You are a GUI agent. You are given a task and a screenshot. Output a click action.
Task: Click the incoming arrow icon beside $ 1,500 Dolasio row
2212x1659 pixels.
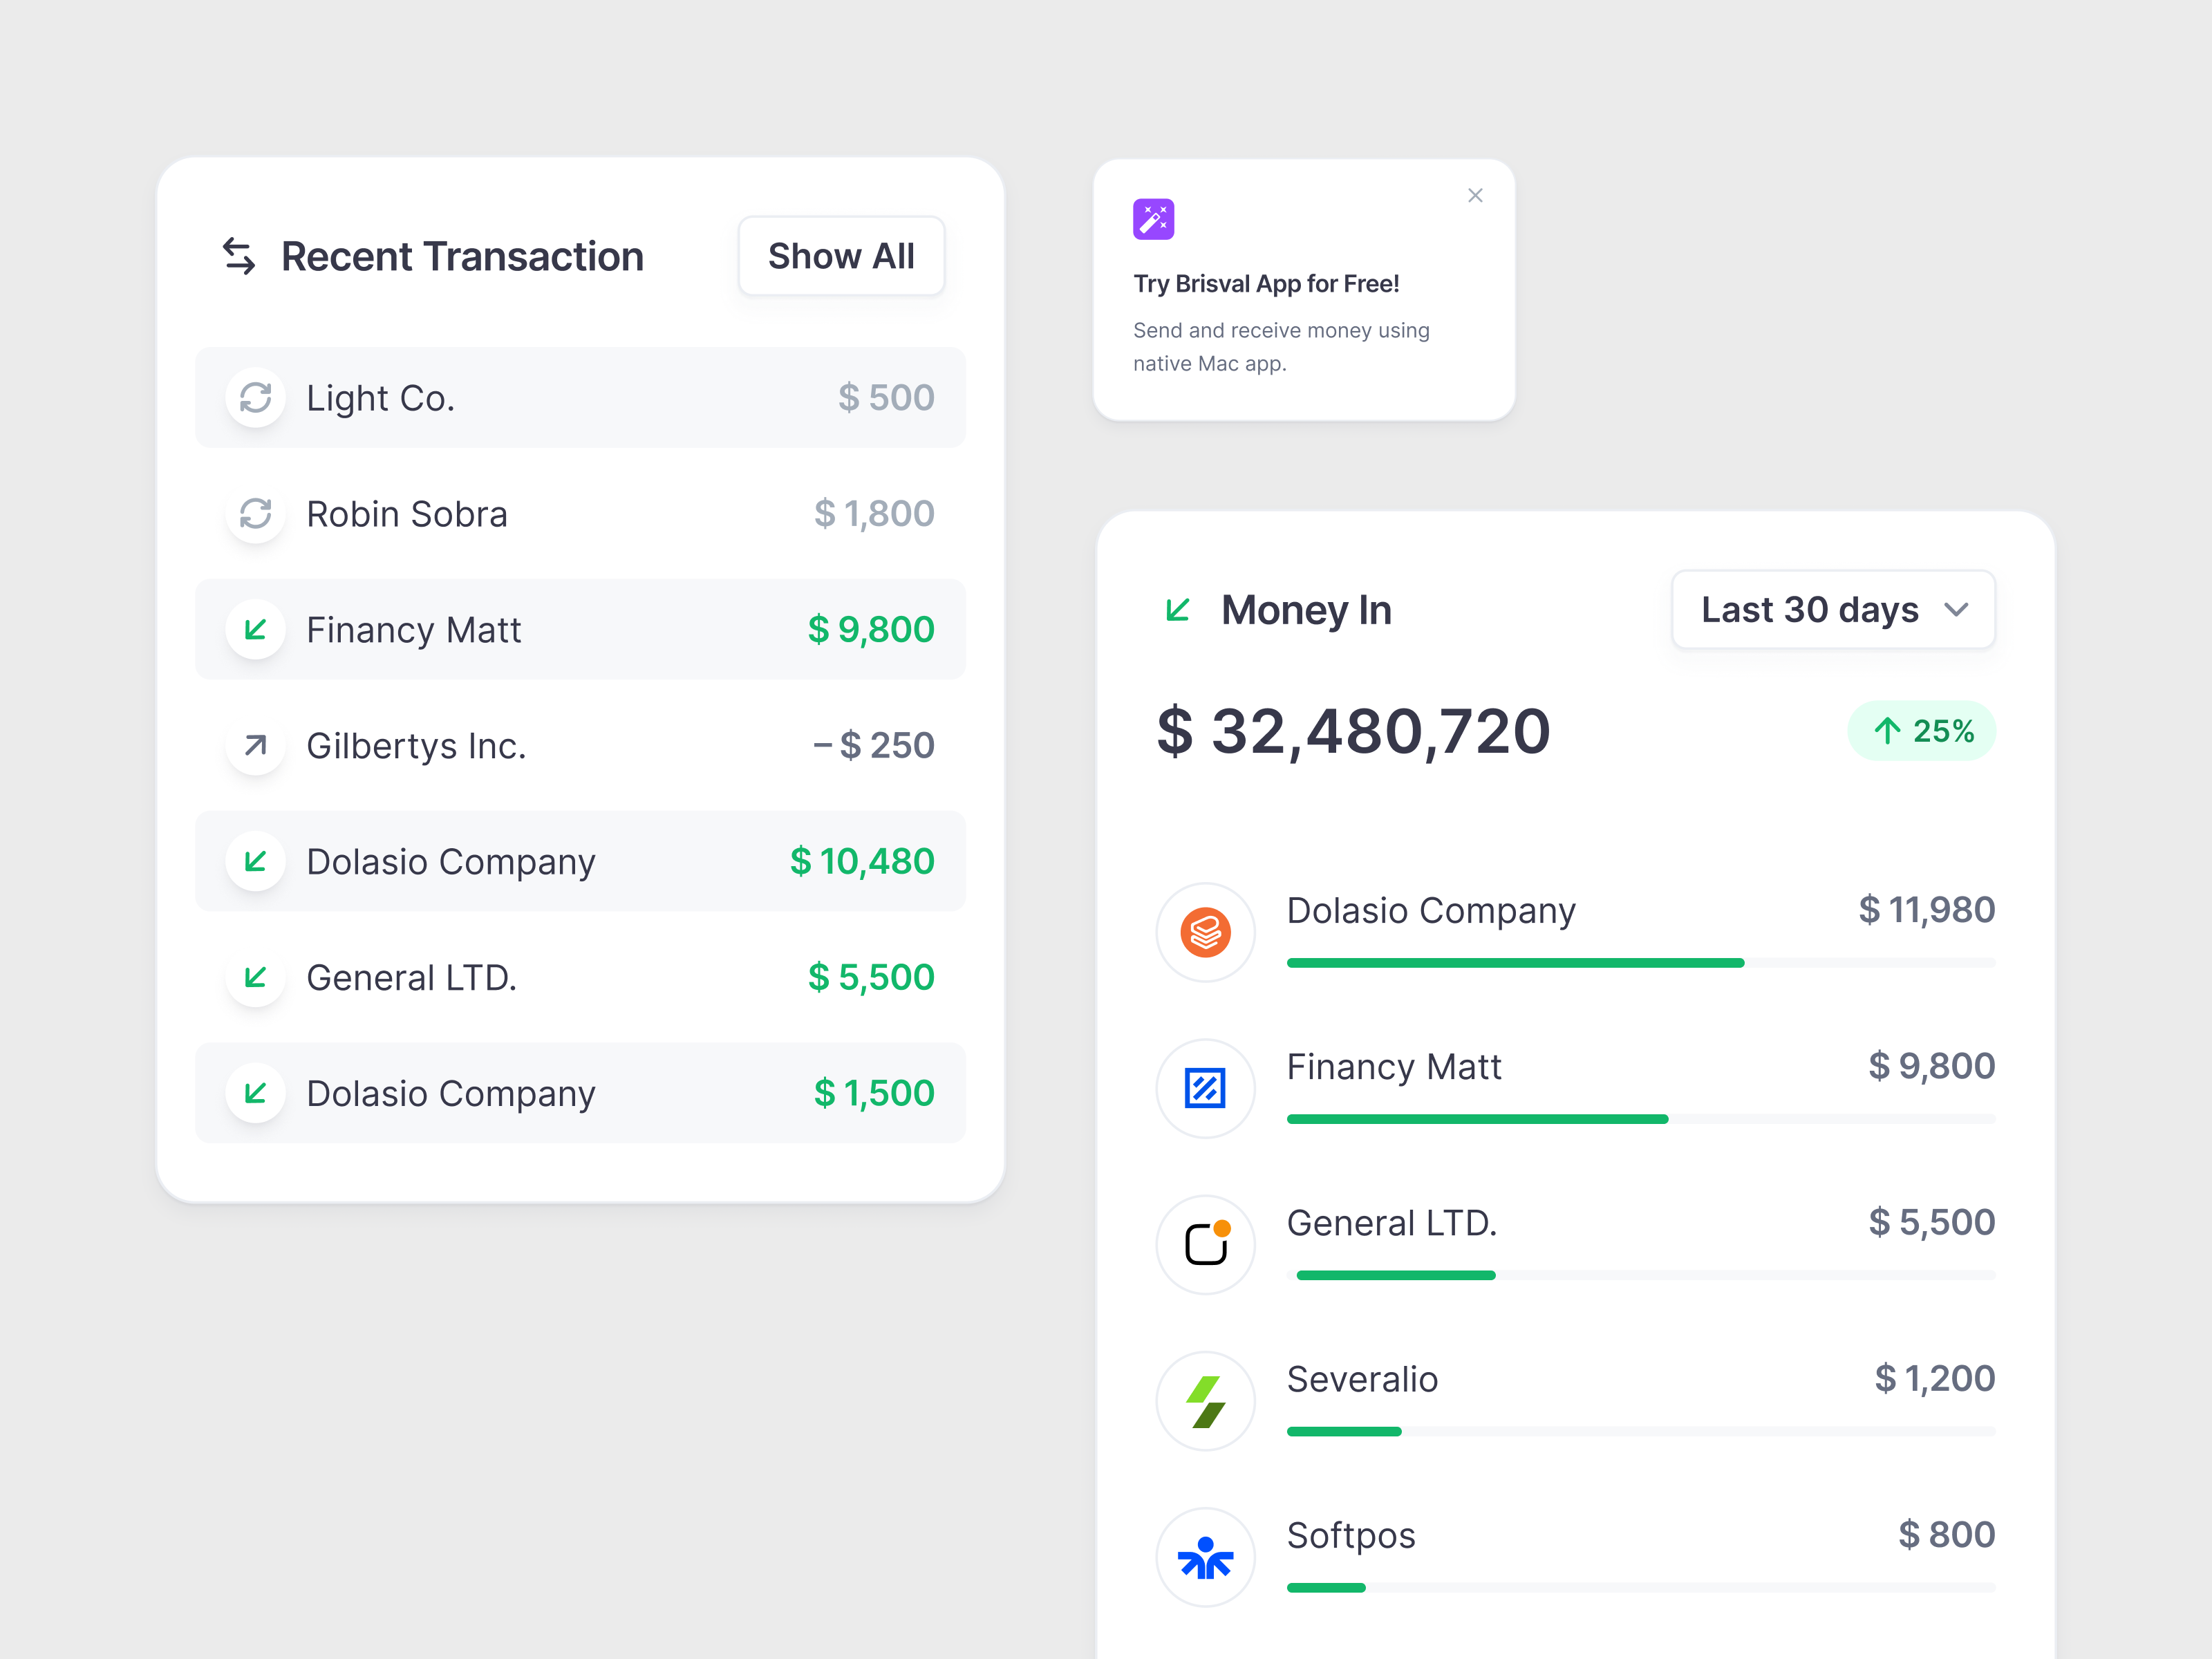pos(256,1093)
